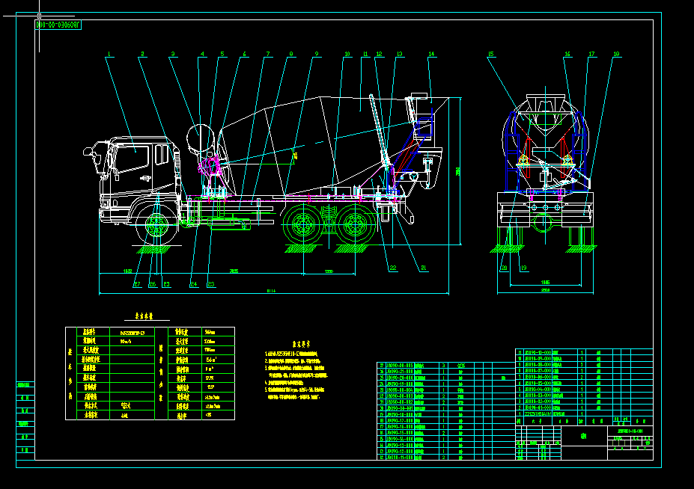Pick callout number 27 near the front wheel
This screenshot has height=489, width=694.
point(137,284)
